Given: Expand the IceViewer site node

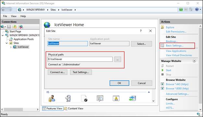Looking at the screenshot, I should pos(11,47).
